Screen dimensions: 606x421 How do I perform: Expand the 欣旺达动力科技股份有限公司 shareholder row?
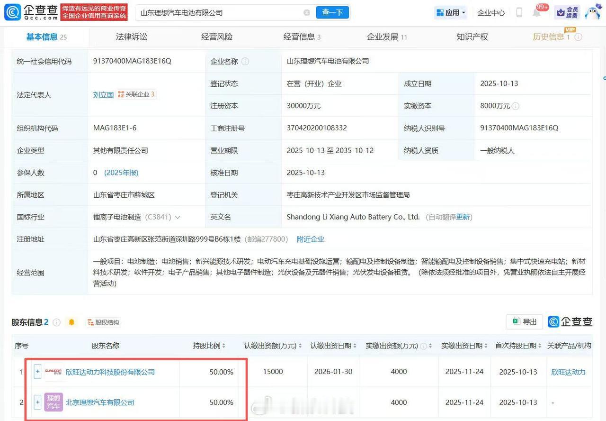tap(38, 372)
